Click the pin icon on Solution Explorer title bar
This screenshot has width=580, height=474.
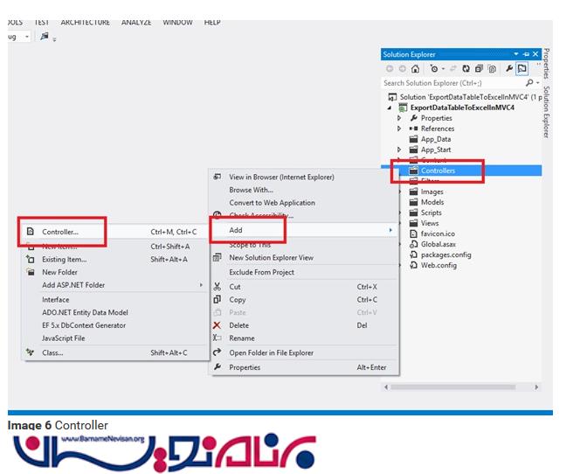pyautogui.click(x=527, y=55)
